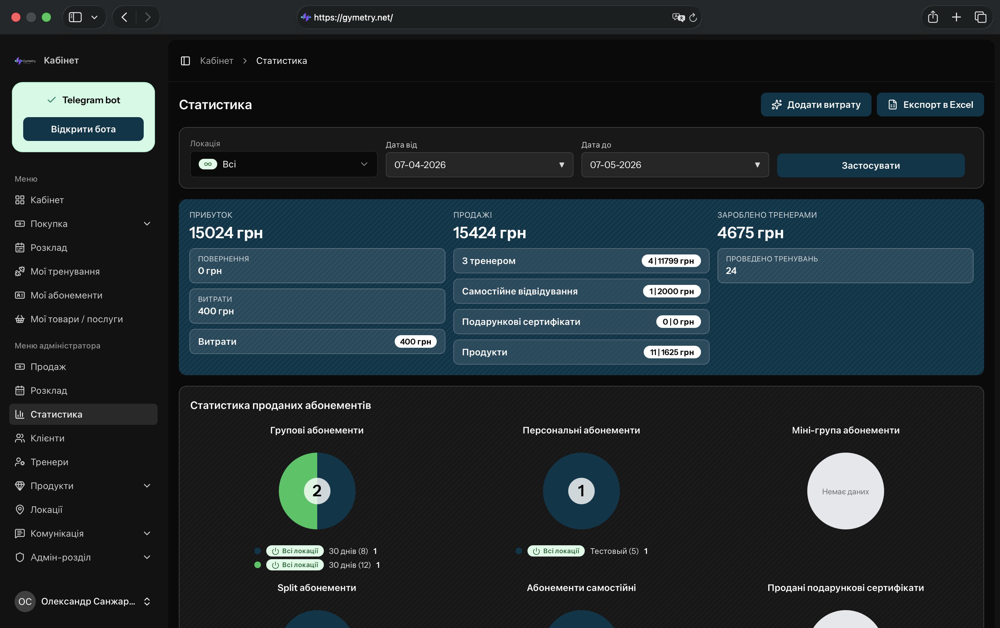Click the Самостійне відвідування sales row
The image size is (1000, 628).
581,292
